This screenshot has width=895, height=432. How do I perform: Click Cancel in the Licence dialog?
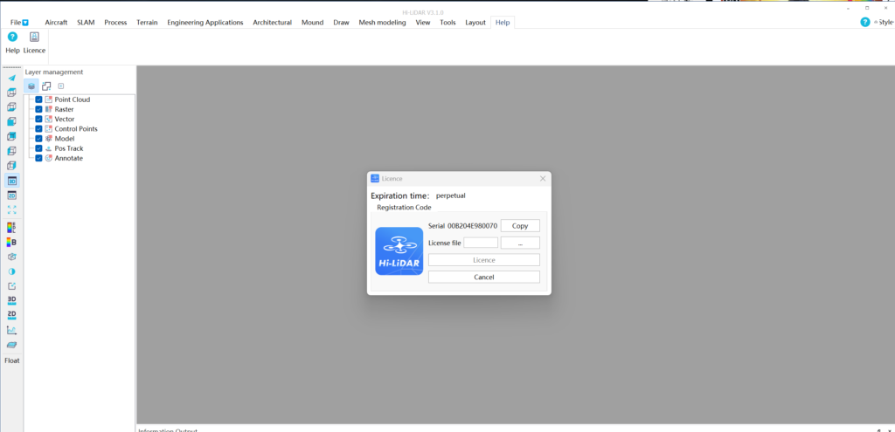pos(484,277)
